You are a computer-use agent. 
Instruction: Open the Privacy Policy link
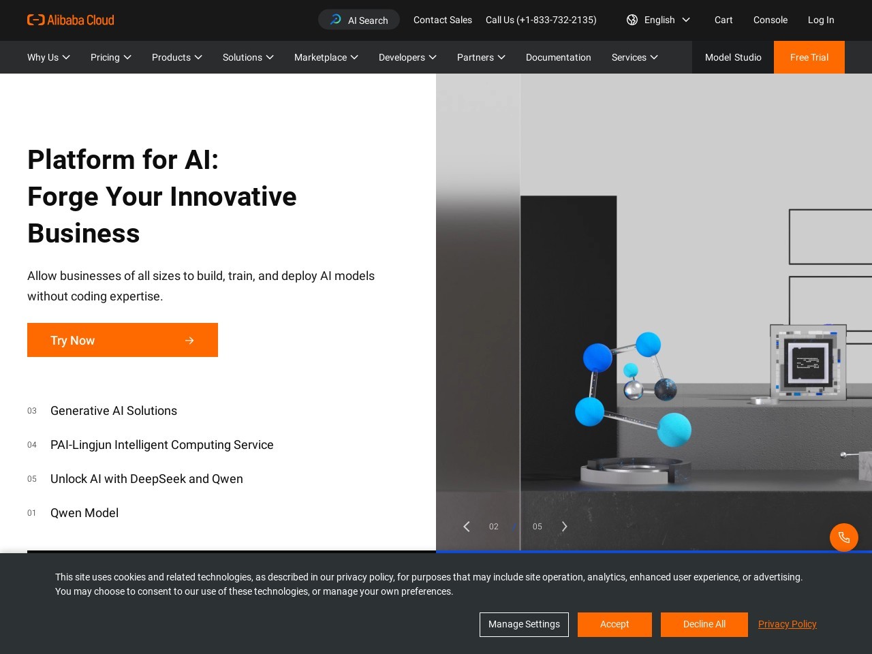click(x=788, y=624)
